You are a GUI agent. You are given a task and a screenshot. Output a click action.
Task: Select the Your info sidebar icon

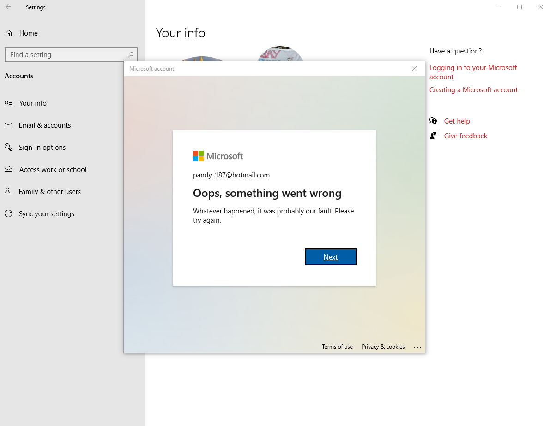pyautogui.click(x=8, y=103)
